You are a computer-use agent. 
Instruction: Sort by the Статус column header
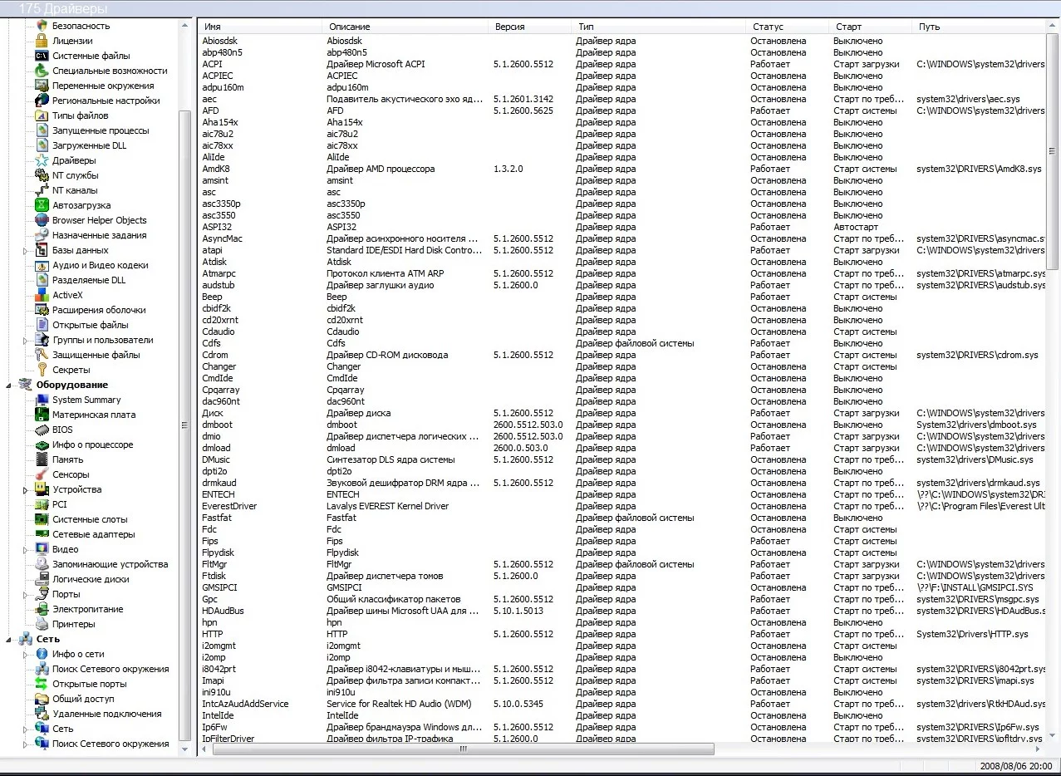pyautogui.click(x=788, y=27)
